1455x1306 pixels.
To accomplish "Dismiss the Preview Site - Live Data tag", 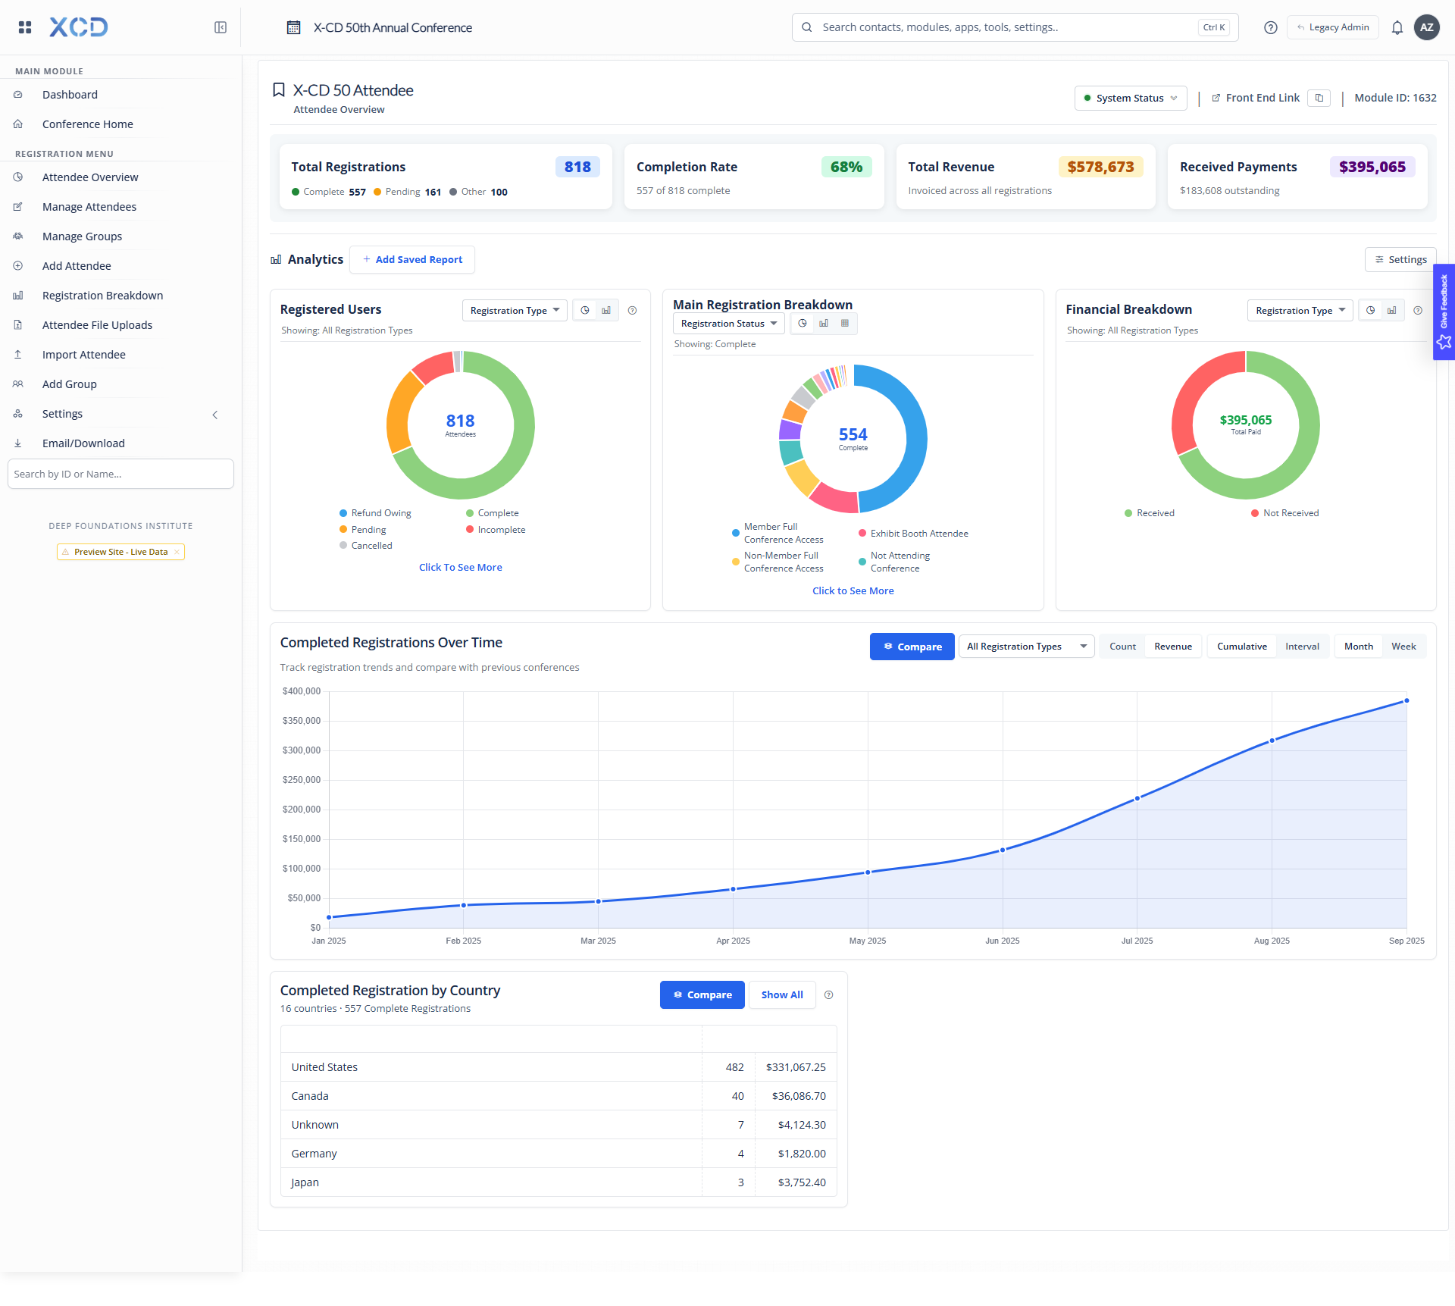I will pos(177,552).
